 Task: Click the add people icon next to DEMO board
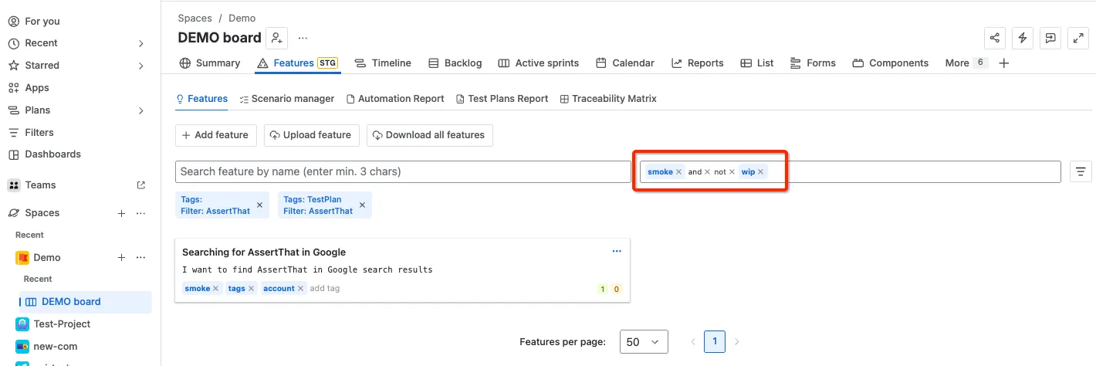click(276, 38)
